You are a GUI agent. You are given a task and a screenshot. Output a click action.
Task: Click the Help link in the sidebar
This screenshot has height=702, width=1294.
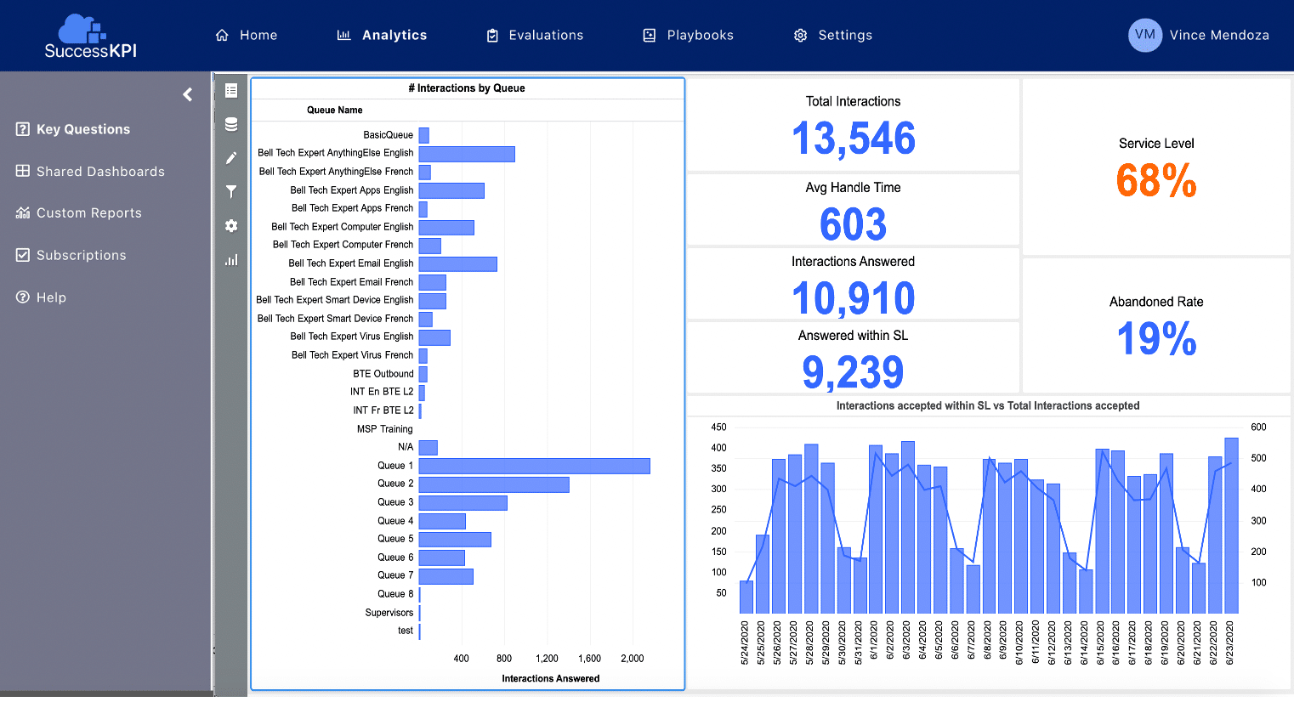pos(42,297)
